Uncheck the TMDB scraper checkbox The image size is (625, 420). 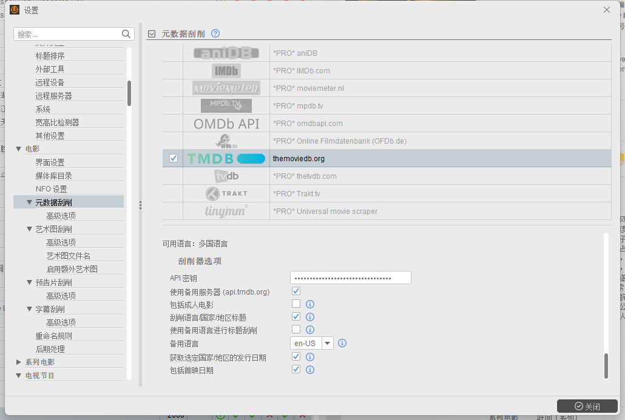[174, 158]
